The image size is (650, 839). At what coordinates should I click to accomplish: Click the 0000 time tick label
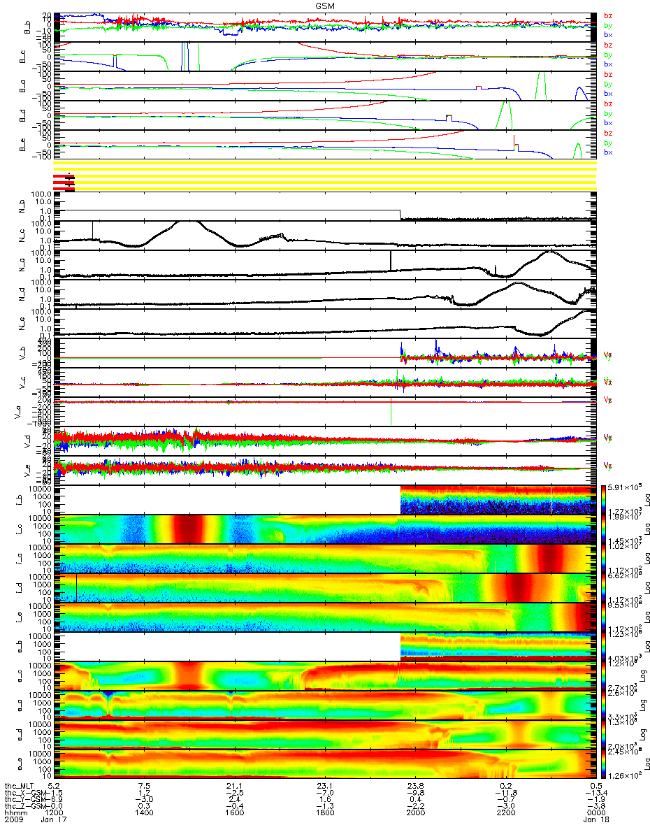(x=595, y=814)
